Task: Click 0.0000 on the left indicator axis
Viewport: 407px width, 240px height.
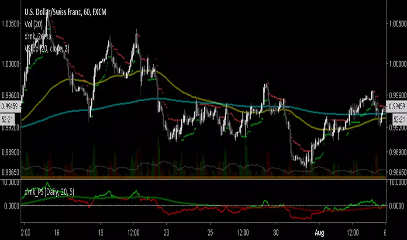Action: coord(12,206)
